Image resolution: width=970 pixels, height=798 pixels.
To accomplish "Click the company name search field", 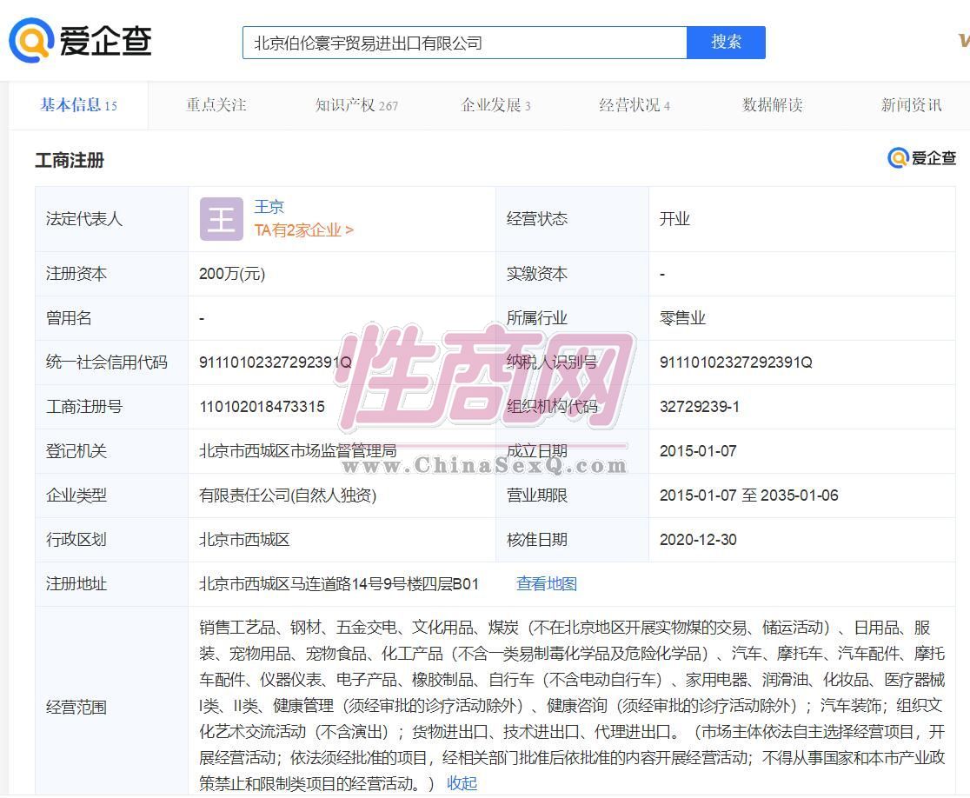I will 464,43.
